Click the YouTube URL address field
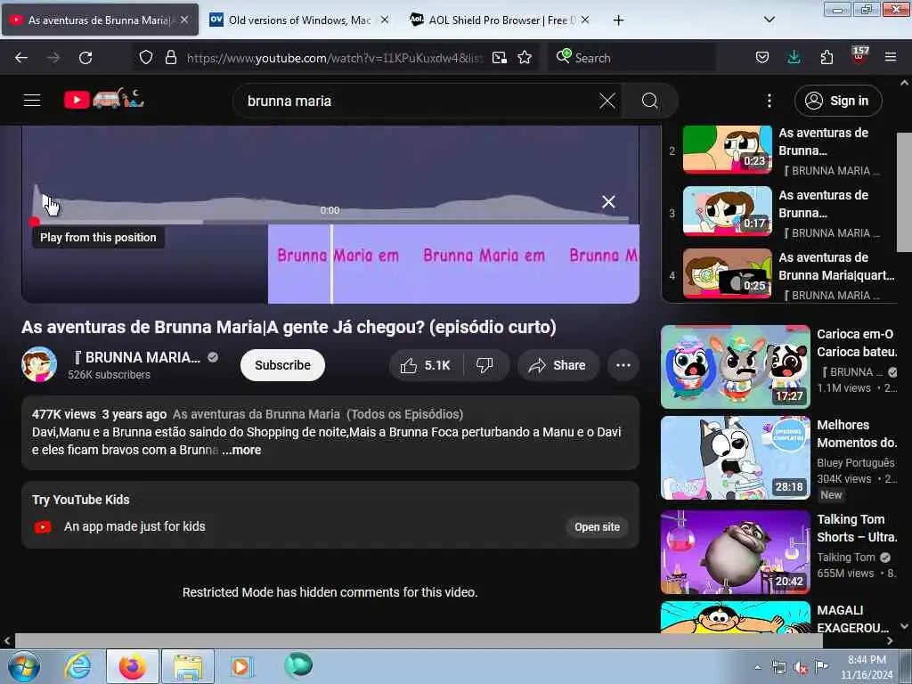 (x=335, y=58)
